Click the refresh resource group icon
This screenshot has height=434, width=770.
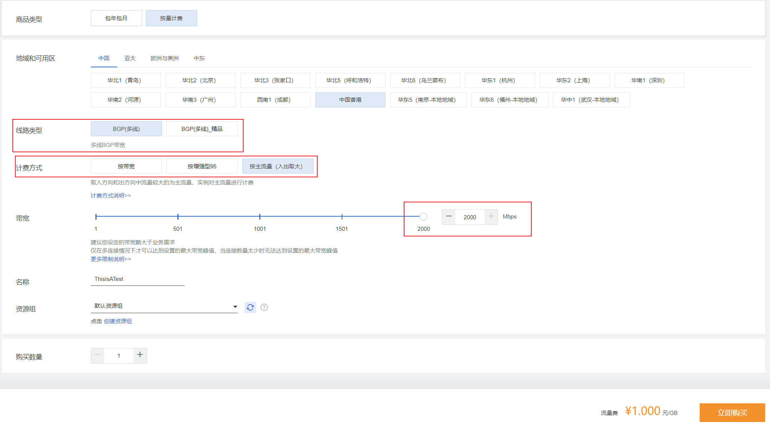coord(250,307)
